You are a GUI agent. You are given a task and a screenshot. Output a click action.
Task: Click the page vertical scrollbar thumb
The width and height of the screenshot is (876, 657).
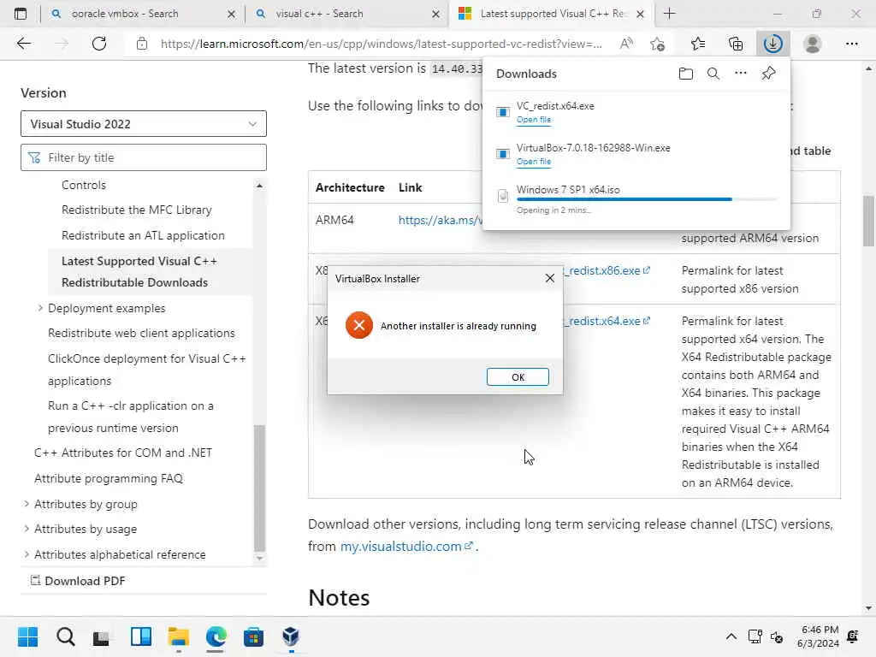[x=868, y=221]
